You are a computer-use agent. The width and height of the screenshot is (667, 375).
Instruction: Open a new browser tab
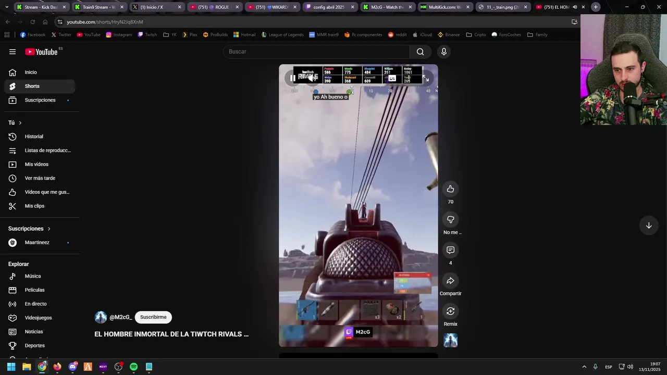pyautogui.click(x=596, y=7)
